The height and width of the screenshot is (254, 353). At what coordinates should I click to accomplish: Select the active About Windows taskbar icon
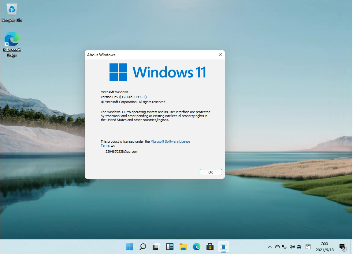(x=224, y=247)
